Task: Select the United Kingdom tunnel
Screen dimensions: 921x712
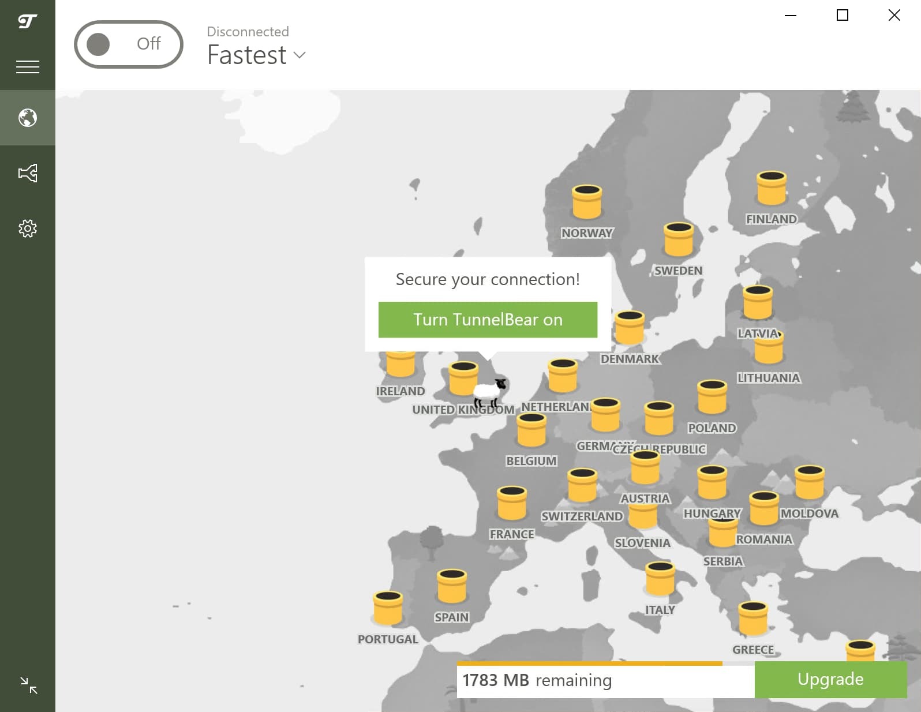Action: tap(463, 378)
